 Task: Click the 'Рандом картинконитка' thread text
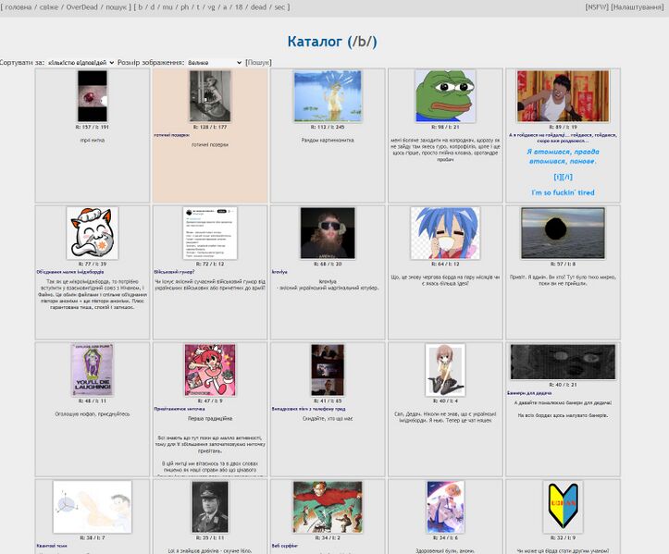tap(328, 140)
